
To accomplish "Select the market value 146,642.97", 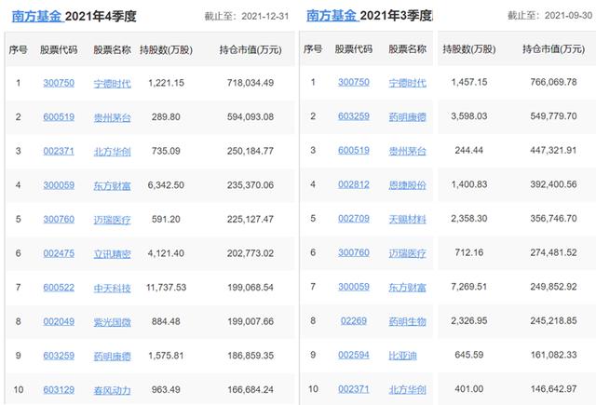I will (x=554, y=389).
